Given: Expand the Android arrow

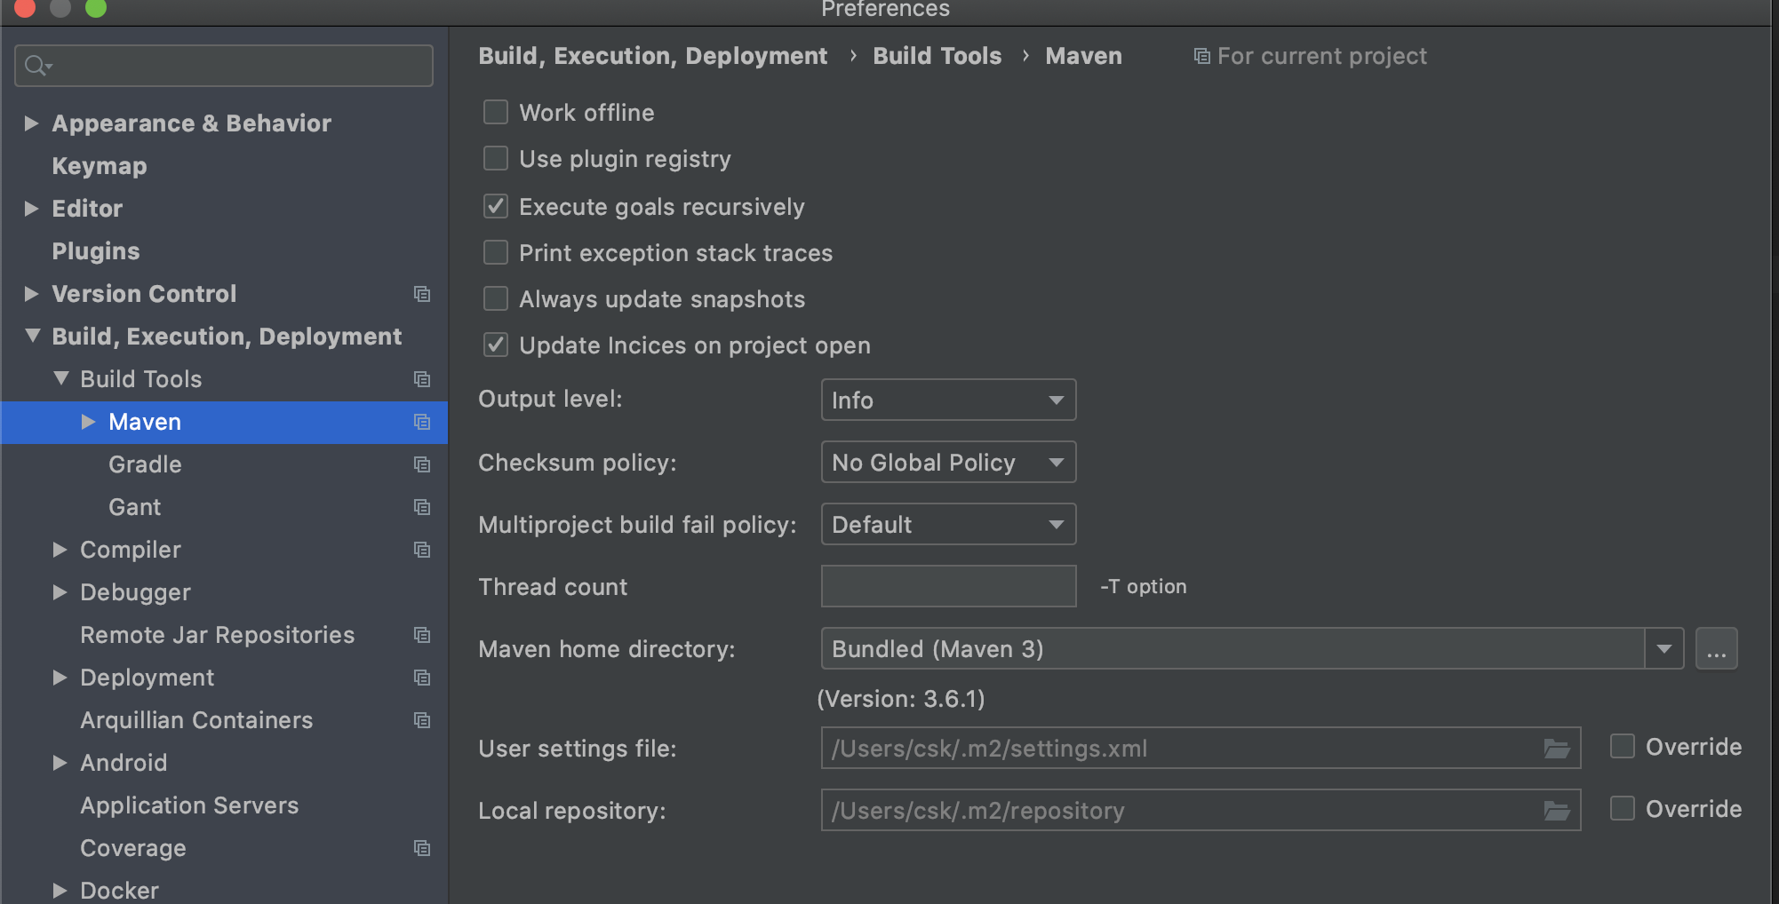Looking at the screenshot, I should click(60, 763).
